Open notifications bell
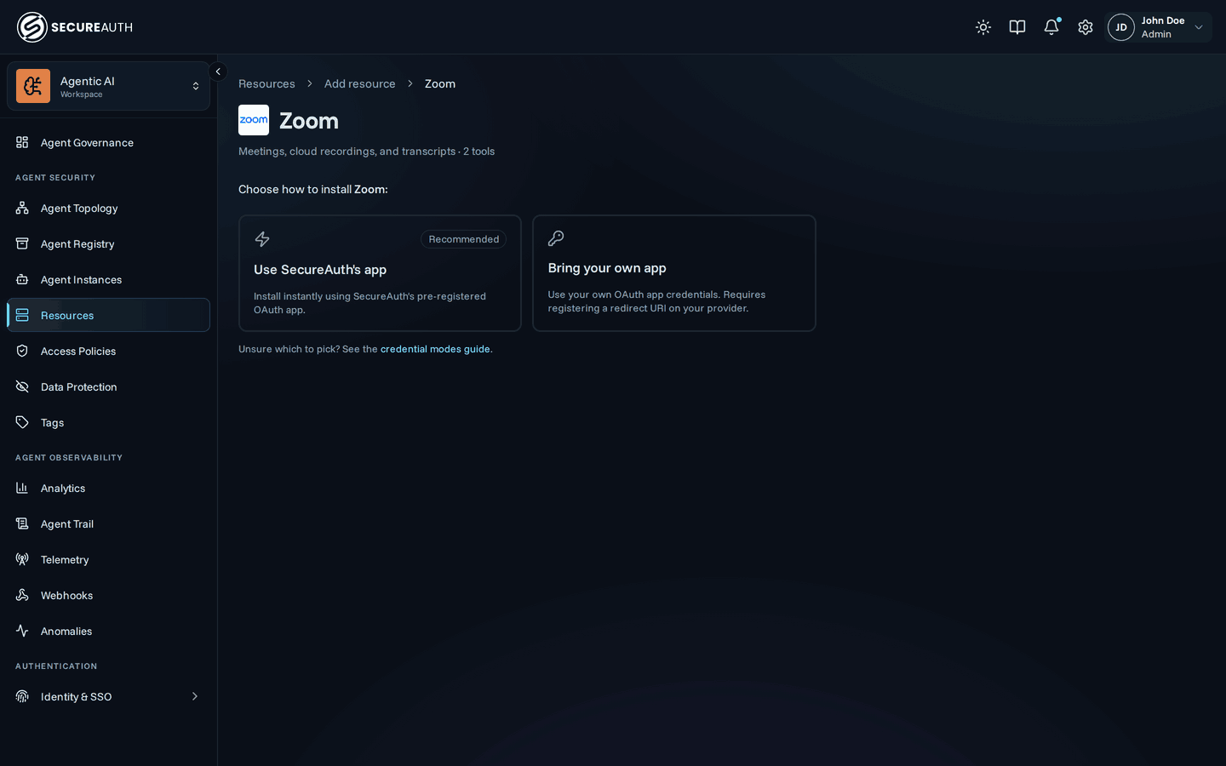This screenshot has width=1226, height=766. [1051, 27]
